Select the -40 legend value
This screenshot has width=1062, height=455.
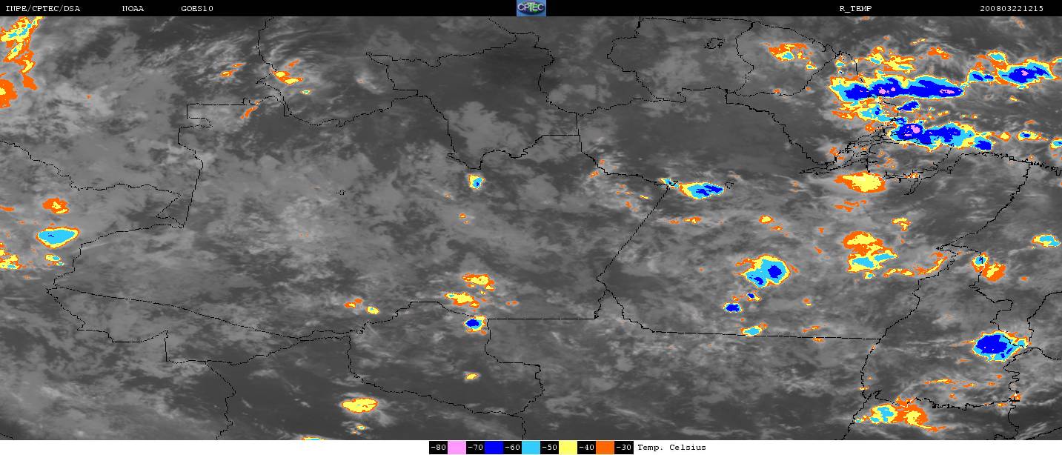[x=586, y=448]
